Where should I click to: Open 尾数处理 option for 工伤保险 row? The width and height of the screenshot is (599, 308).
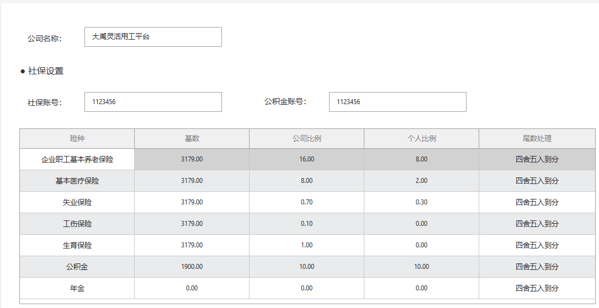(x=537, y=224)
